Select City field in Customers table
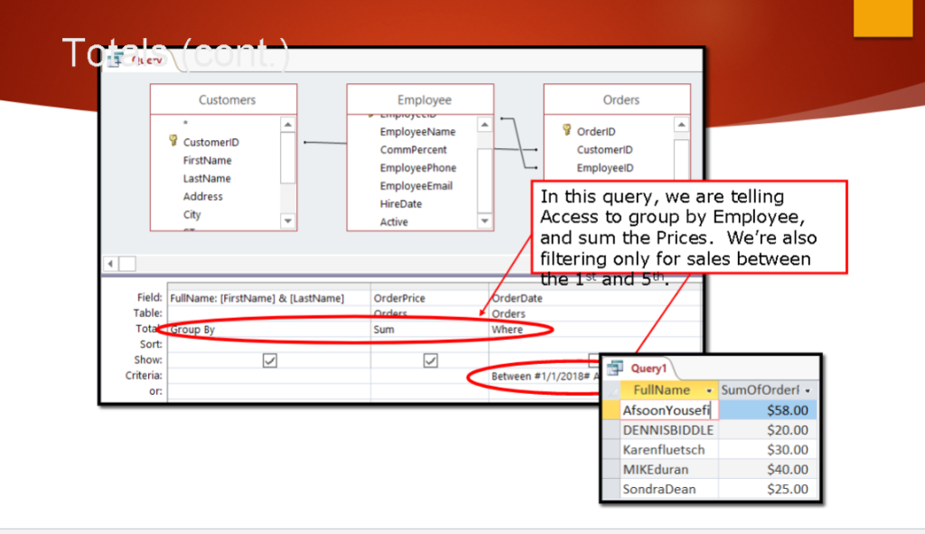Screen dimensions: 925x534 192,214
